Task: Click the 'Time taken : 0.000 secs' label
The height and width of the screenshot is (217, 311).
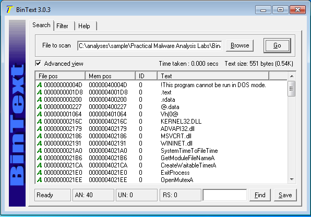Action: click(x=188, y=64)
